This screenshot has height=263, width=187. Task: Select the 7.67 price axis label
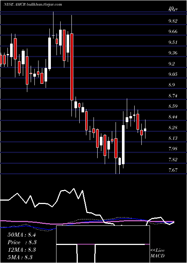coord(173,170)
